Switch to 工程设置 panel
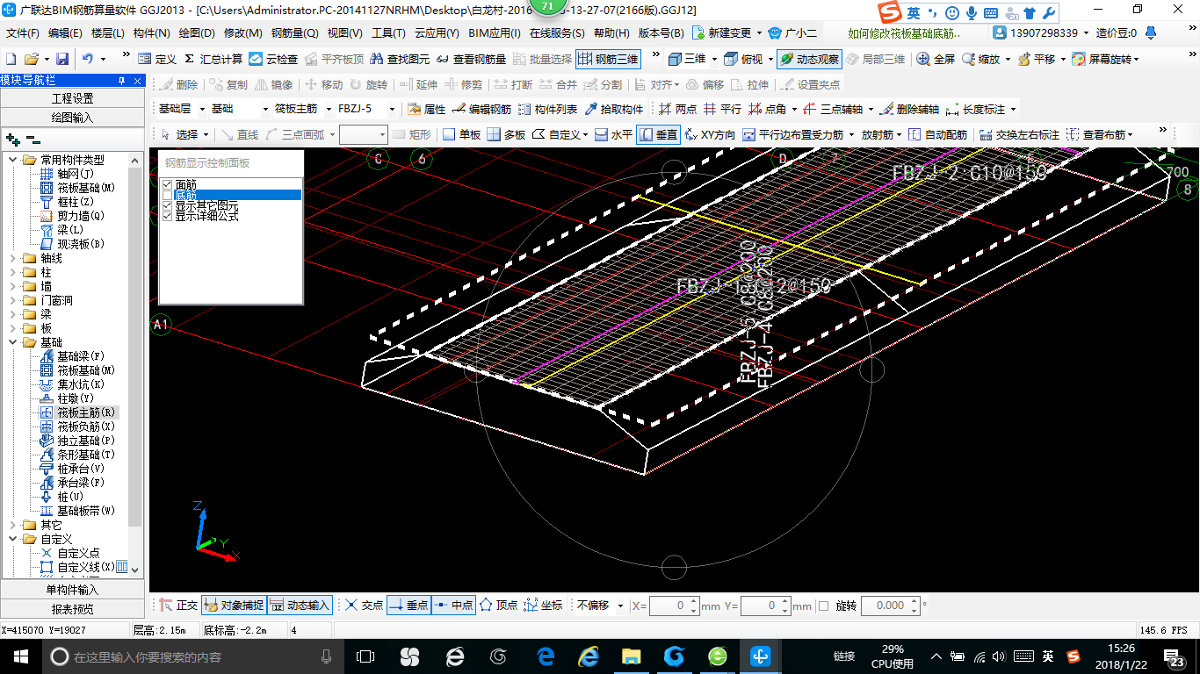 click(72, 98)
